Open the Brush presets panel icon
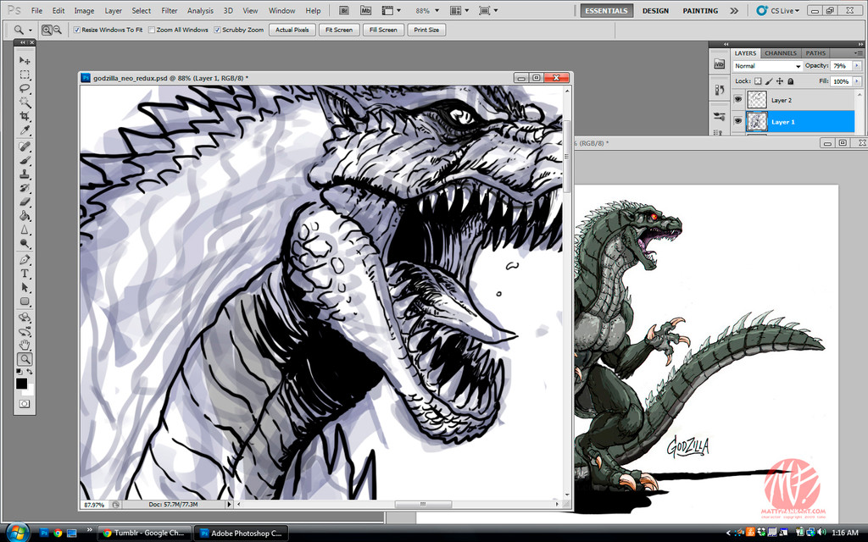Image resolution: width=868 pixels, height=542 pixels. click(x=719, y=116)
